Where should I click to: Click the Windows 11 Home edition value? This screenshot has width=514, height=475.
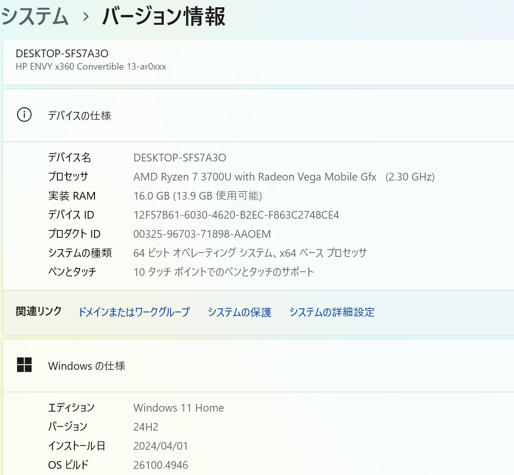click(x=178, y=408)
